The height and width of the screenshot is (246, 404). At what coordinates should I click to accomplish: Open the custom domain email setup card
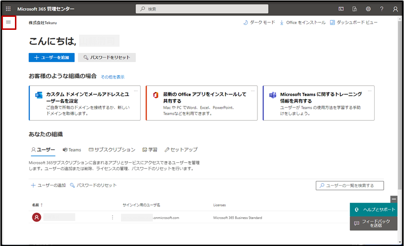pos(84,103)
